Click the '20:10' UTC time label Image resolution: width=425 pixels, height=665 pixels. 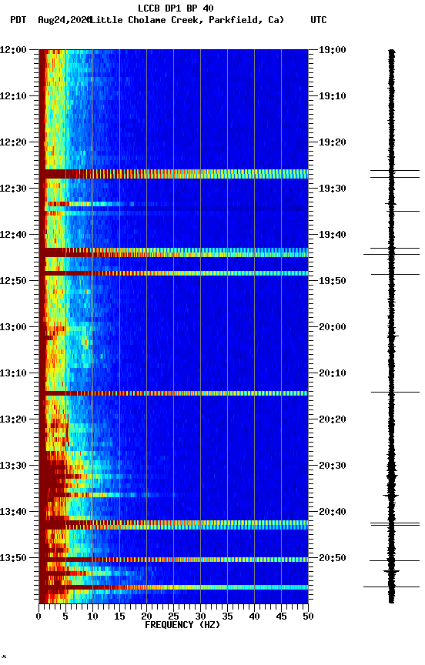click(x=333, y=373)
